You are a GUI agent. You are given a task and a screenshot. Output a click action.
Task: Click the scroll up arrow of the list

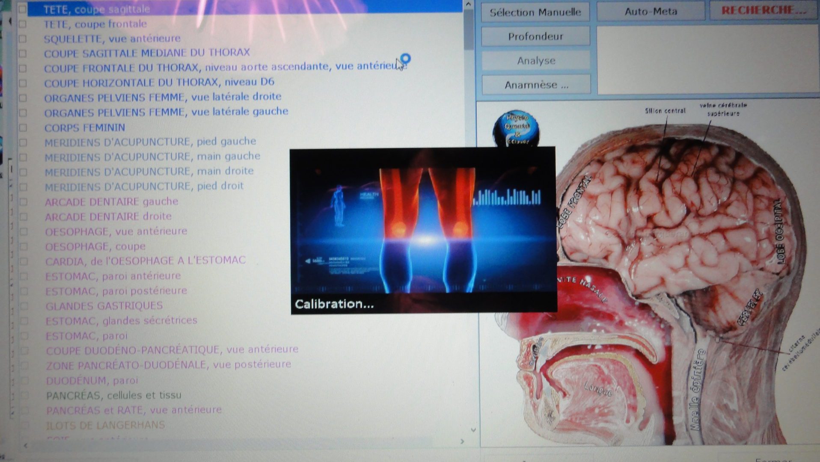pyautogui.click(x=468, y=5)
